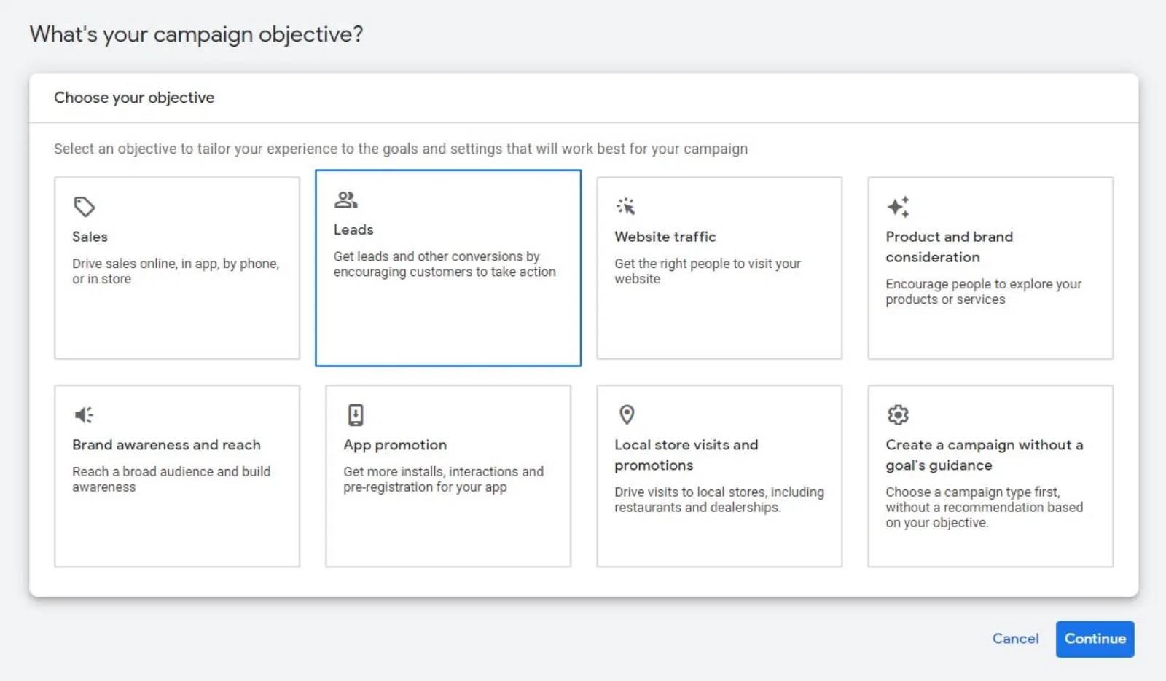This screenshot has width=1166, height=681.
Task: Click 'Drive visits to local stores' description
Action: 719,500
